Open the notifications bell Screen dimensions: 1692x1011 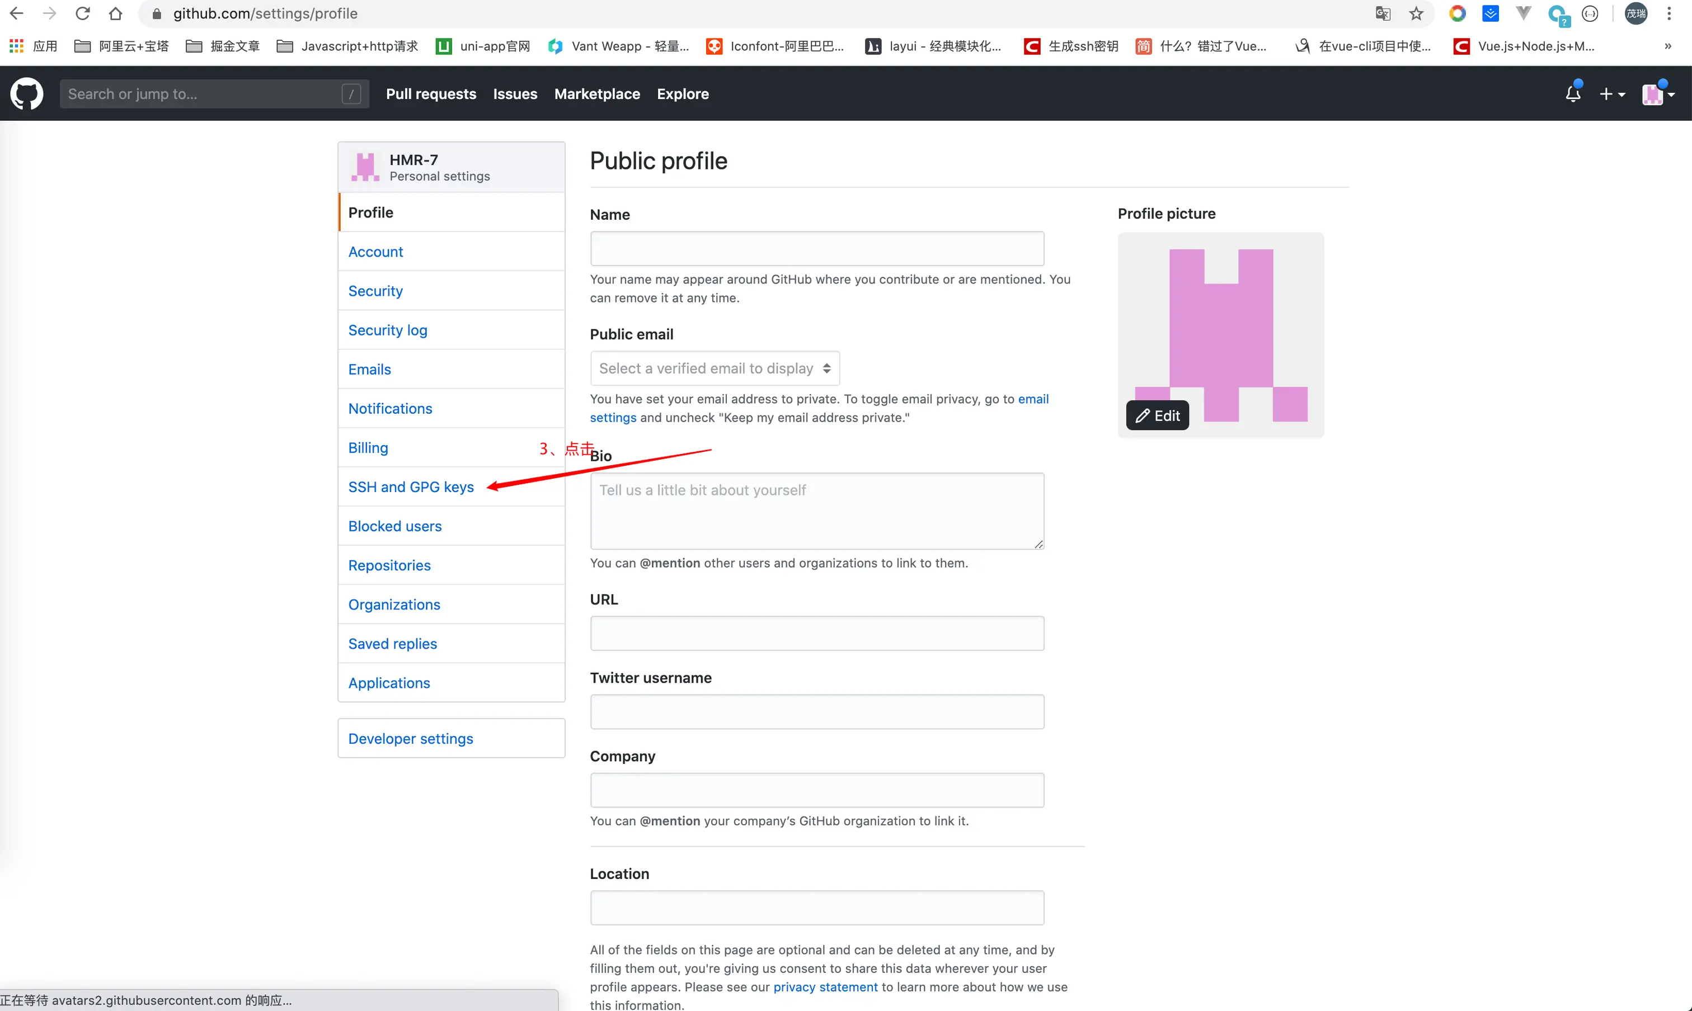pos(1573,94)
